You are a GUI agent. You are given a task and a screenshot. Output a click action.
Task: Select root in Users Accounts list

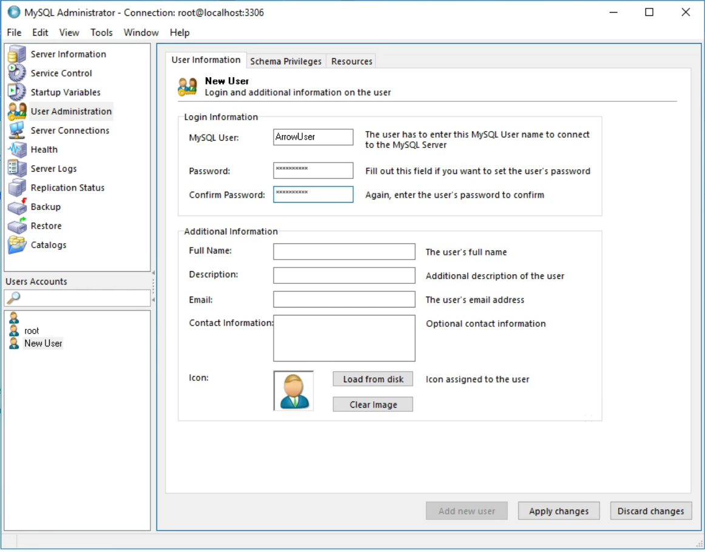click(x=32, y=331)
